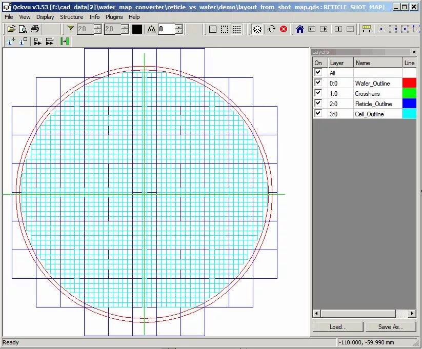The image size is (422, 349).
Task: Open the Help menu
Action: pos(134,17)
